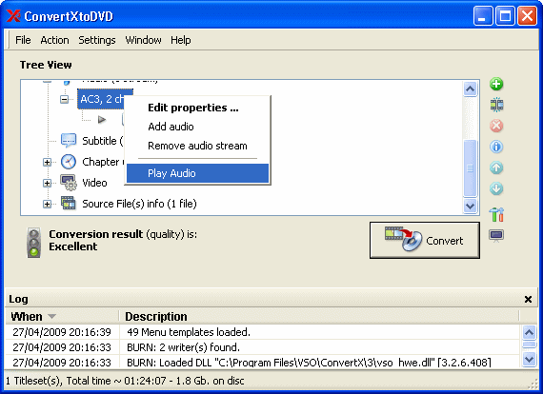
Task: Open the Settings menu
Action: click(97, 40)
